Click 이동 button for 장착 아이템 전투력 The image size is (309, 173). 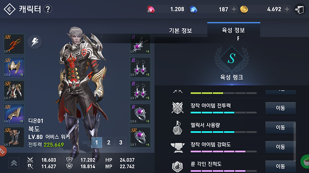point(280,108)
